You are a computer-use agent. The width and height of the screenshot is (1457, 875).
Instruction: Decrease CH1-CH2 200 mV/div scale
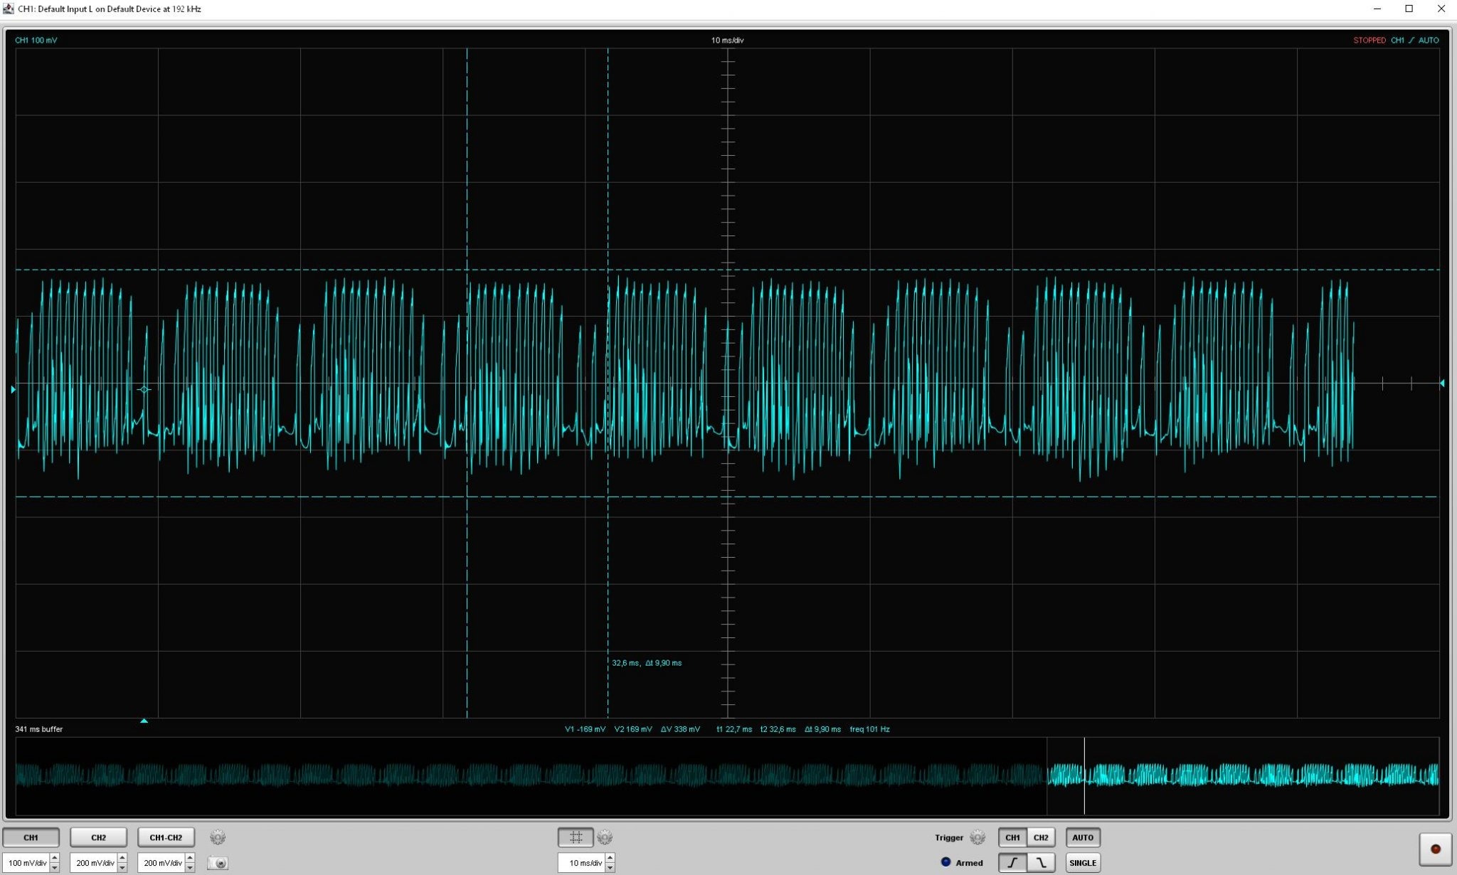click(x=190, y=868)
